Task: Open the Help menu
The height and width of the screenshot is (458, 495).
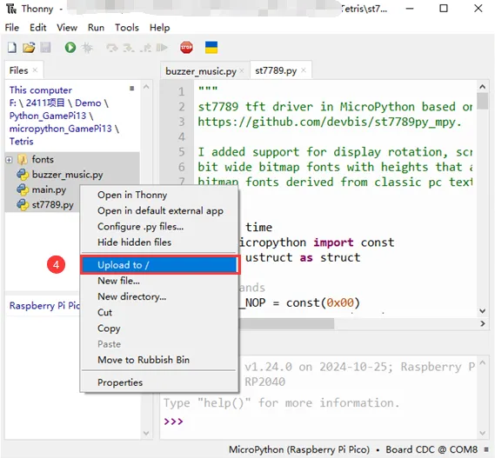Action: pos(160,28)
